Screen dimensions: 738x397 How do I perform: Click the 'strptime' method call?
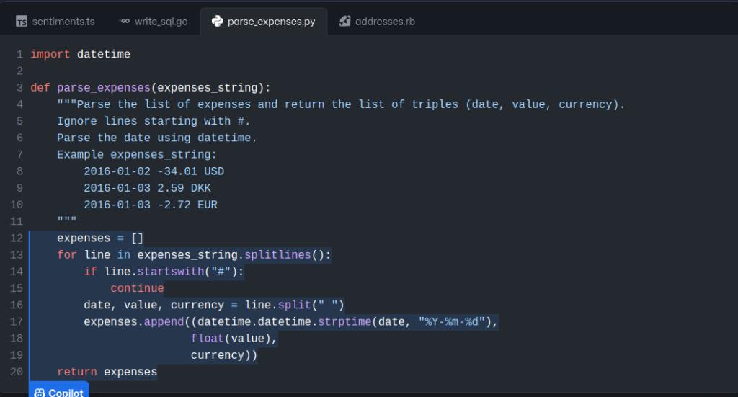(x=344, y=322)
